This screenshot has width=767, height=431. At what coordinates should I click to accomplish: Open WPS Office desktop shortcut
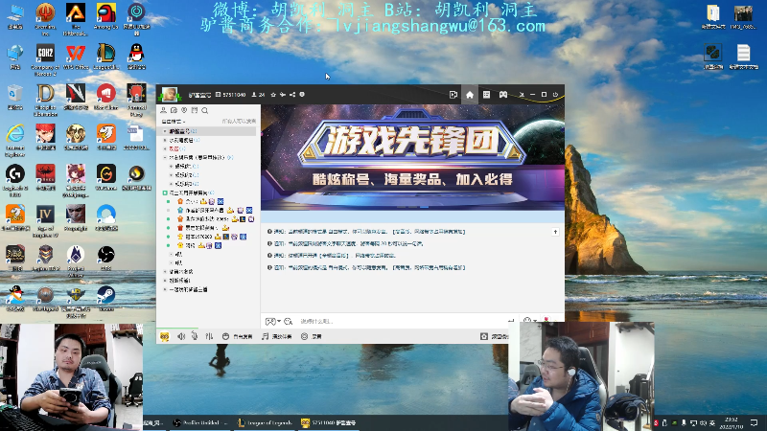(76, 57)
